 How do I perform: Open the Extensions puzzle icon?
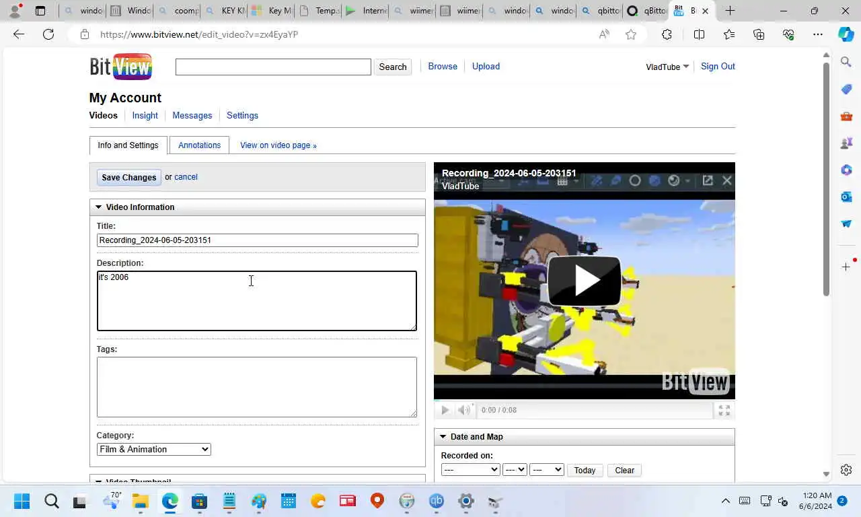[x=667, y=34]
